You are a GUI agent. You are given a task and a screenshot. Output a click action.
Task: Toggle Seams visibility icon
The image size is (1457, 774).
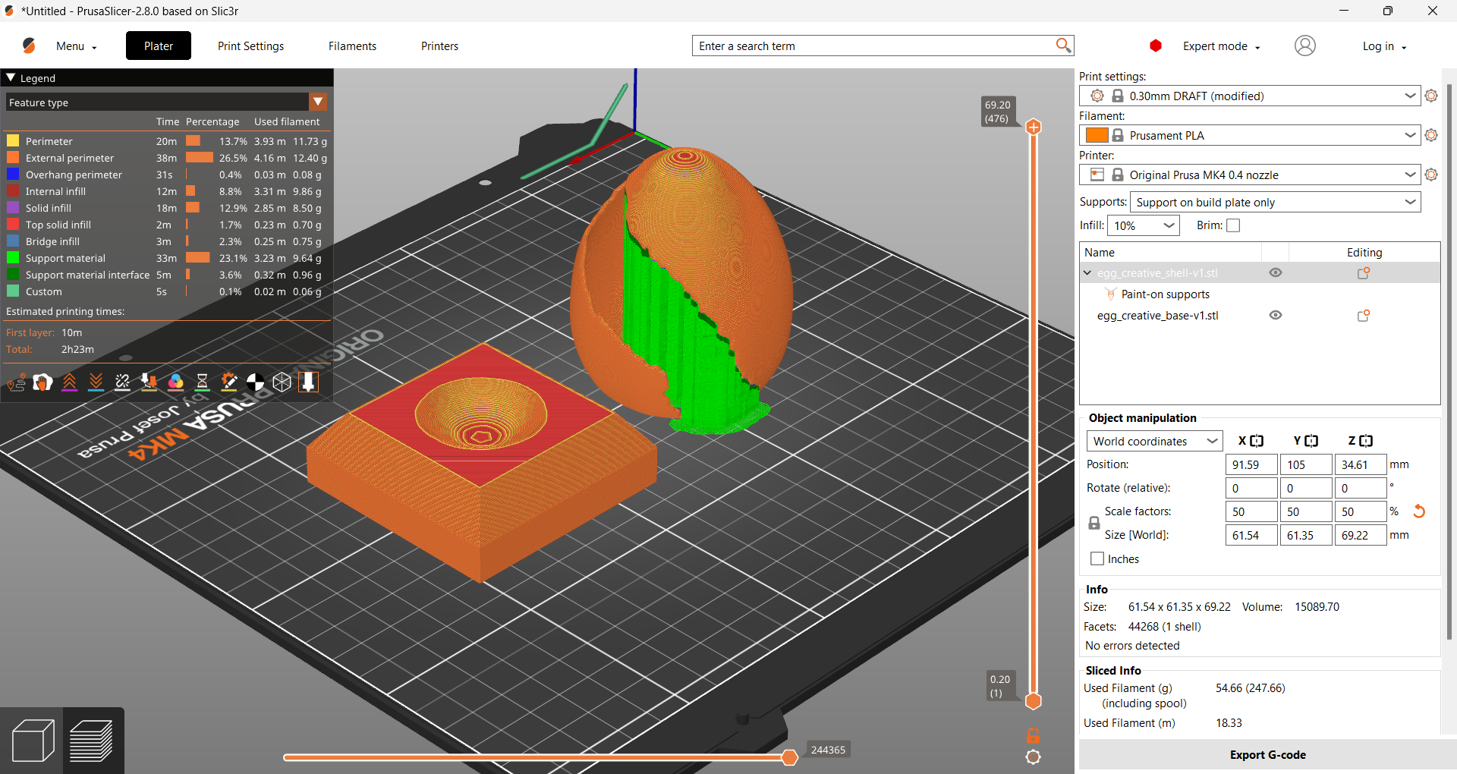coord(122,382)
